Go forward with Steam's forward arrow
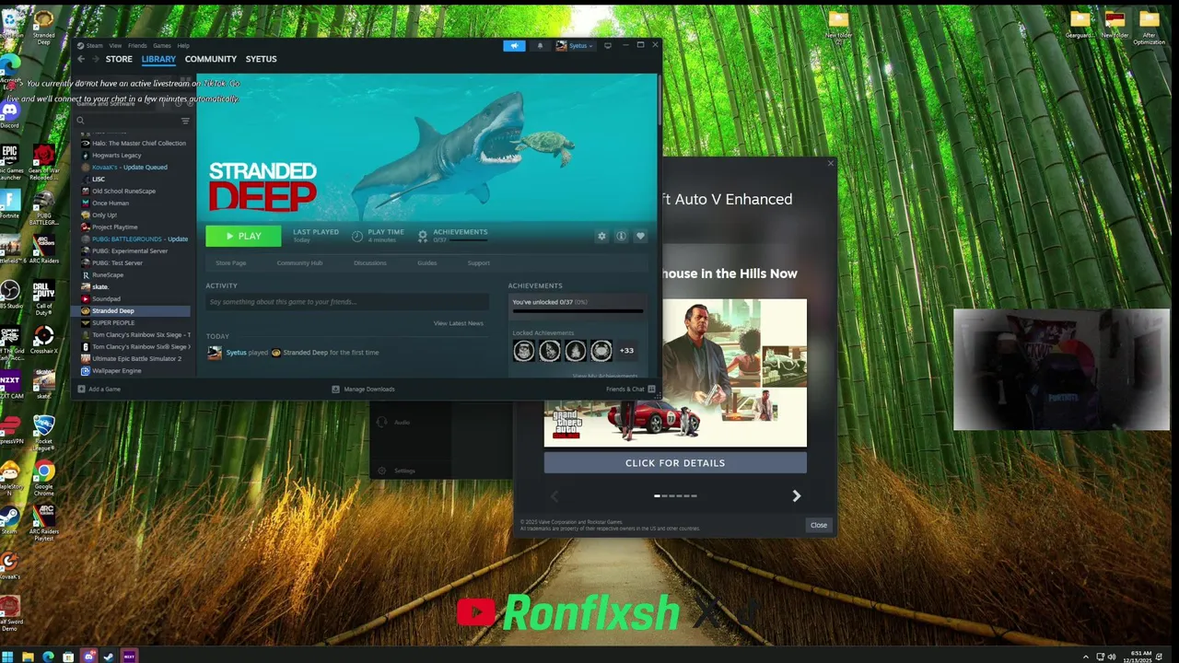This screenshot has width=1179, height=663. click(x=95, y=59)
